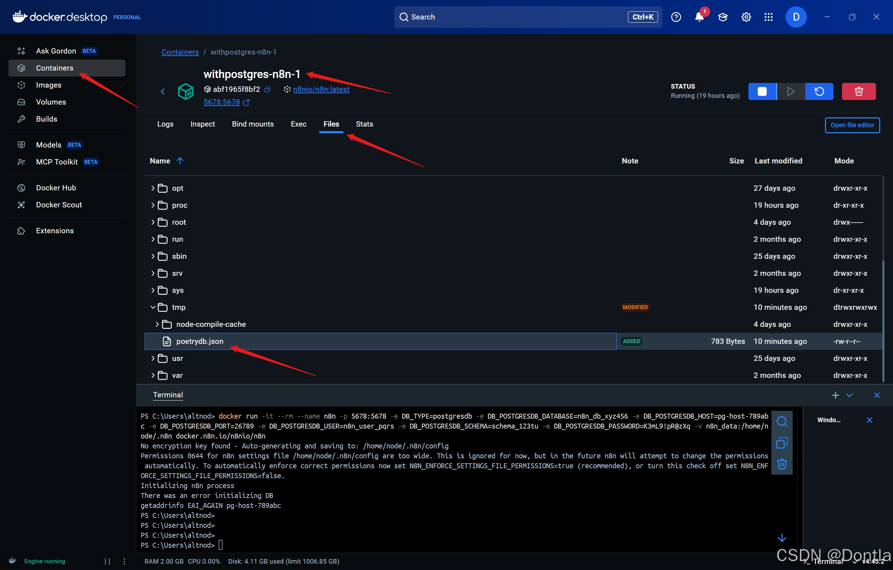Copy the container ID abf1965f8bf2

268,89
